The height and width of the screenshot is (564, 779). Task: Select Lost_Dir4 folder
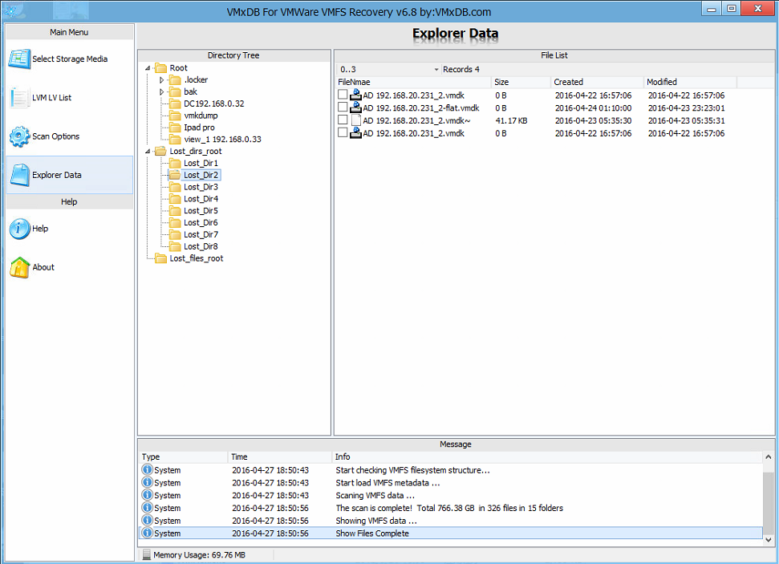point(201,199)
